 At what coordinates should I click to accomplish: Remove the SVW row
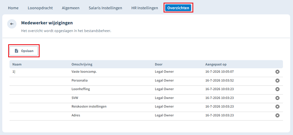(278, 98)
